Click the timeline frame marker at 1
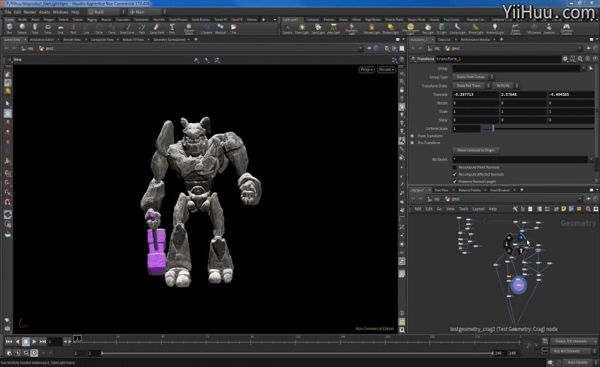 tap(78, 338)
